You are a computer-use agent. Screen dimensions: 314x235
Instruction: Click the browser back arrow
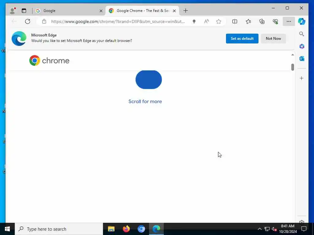tap(14, 21)
